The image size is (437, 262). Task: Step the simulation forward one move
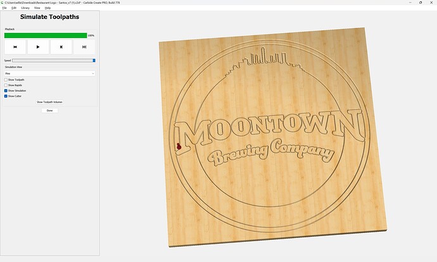tap(61, 47)
